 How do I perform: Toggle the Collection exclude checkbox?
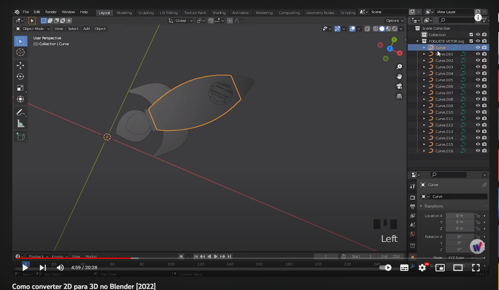point(471,35)
